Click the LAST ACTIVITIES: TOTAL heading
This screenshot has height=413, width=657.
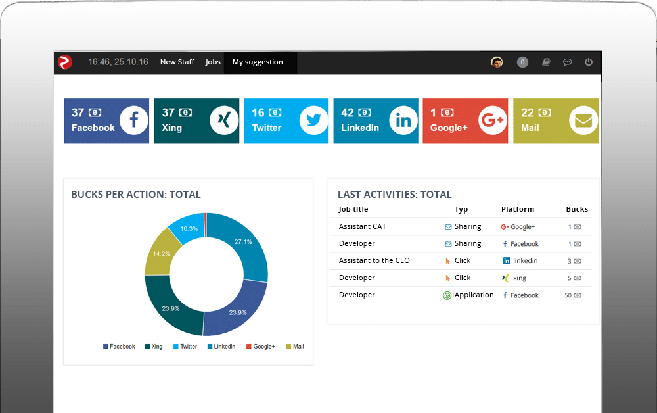[x=395, y=195]
